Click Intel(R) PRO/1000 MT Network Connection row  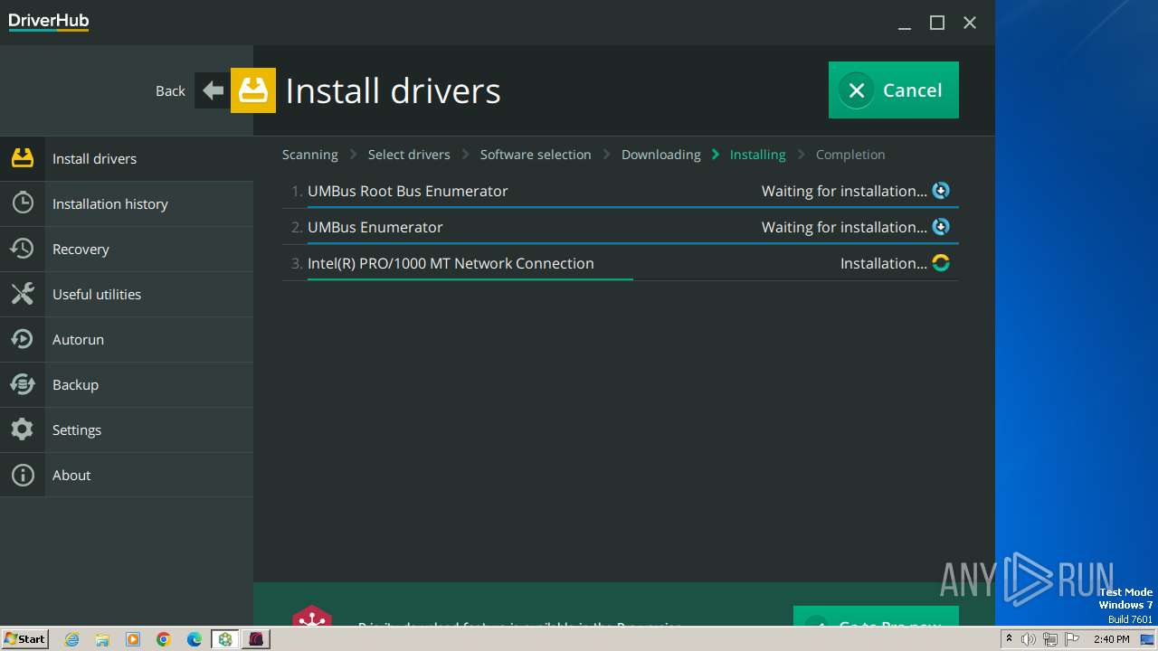(x=621, y=263)
